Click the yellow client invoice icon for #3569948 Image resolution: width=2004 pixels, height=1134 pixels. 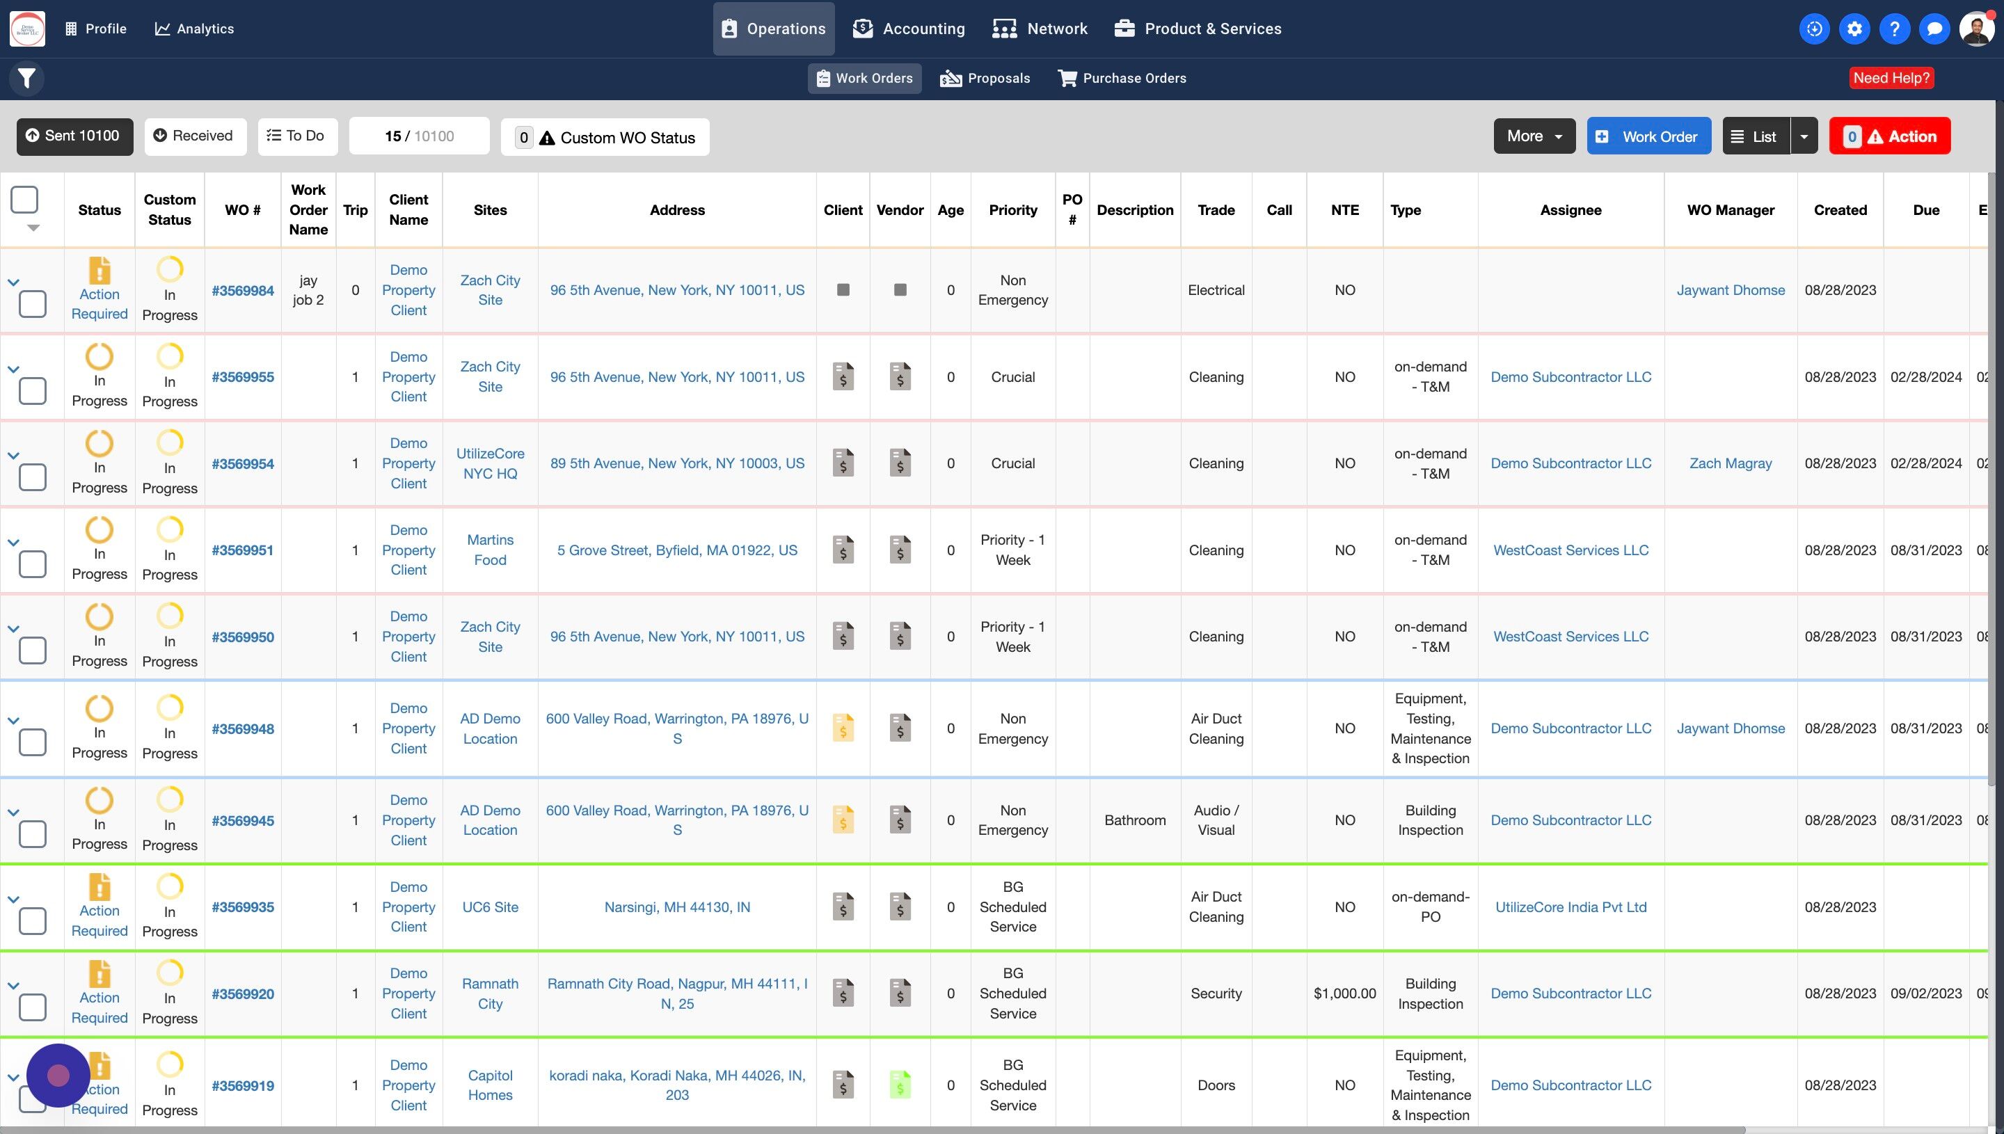tap(843, 728)
